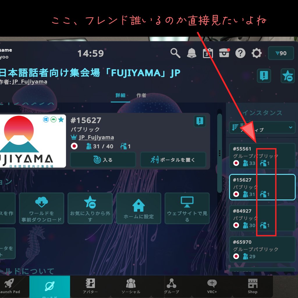Open instance owner link JP_Fujiyama
The width and height of the screenshot is (298, 298).
[96, 137]
